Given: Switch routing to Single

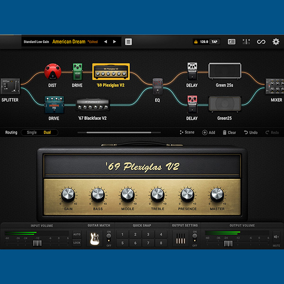Looking at the screenshot, I should pyautogui.click(x=32, y=133).
